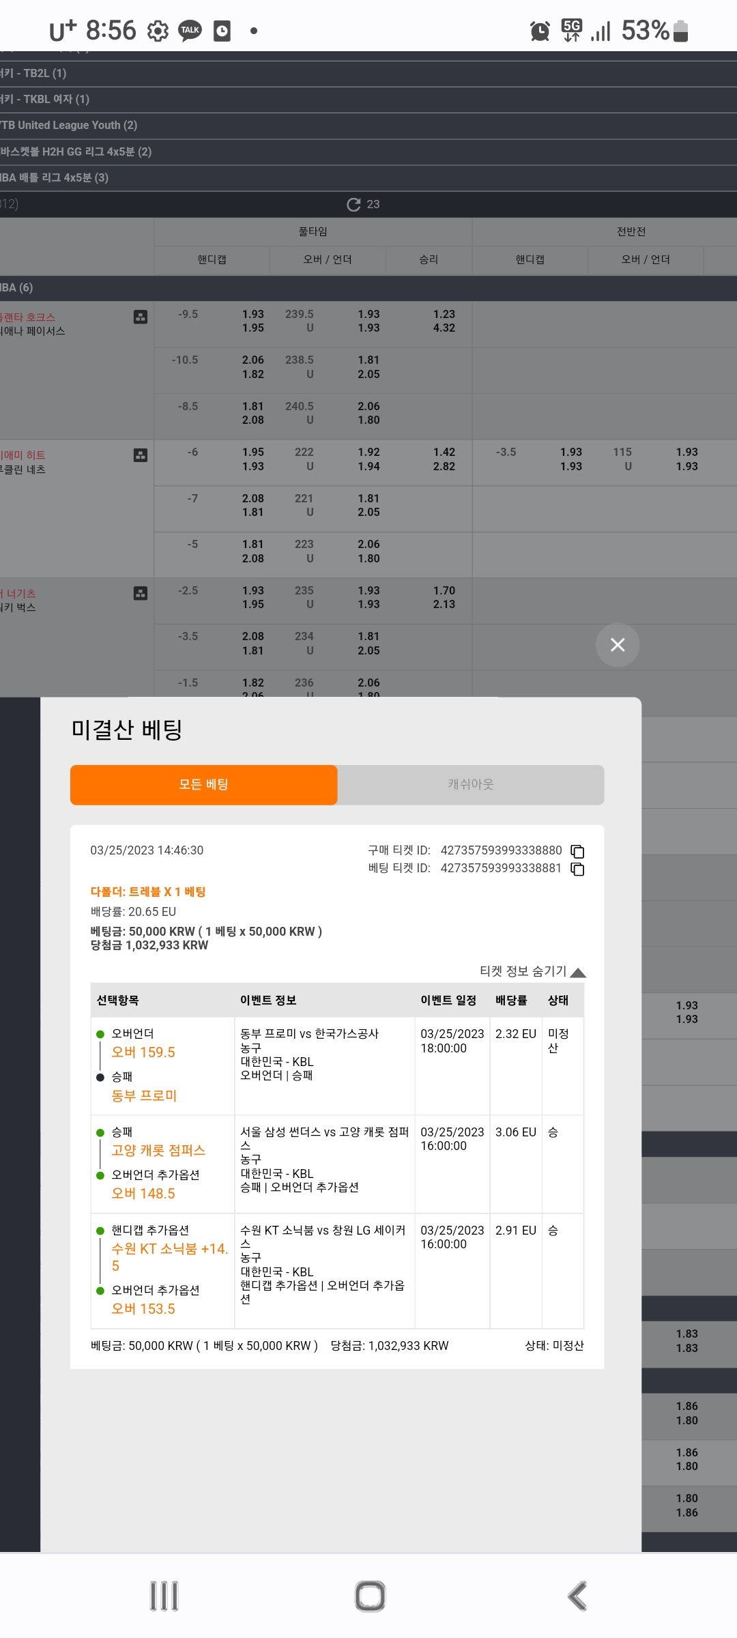Image resolution: width=737 pixels, height=1638 pixels.
Task: Close the 미결산 베팅 popup with X
Action: point(618,645)
